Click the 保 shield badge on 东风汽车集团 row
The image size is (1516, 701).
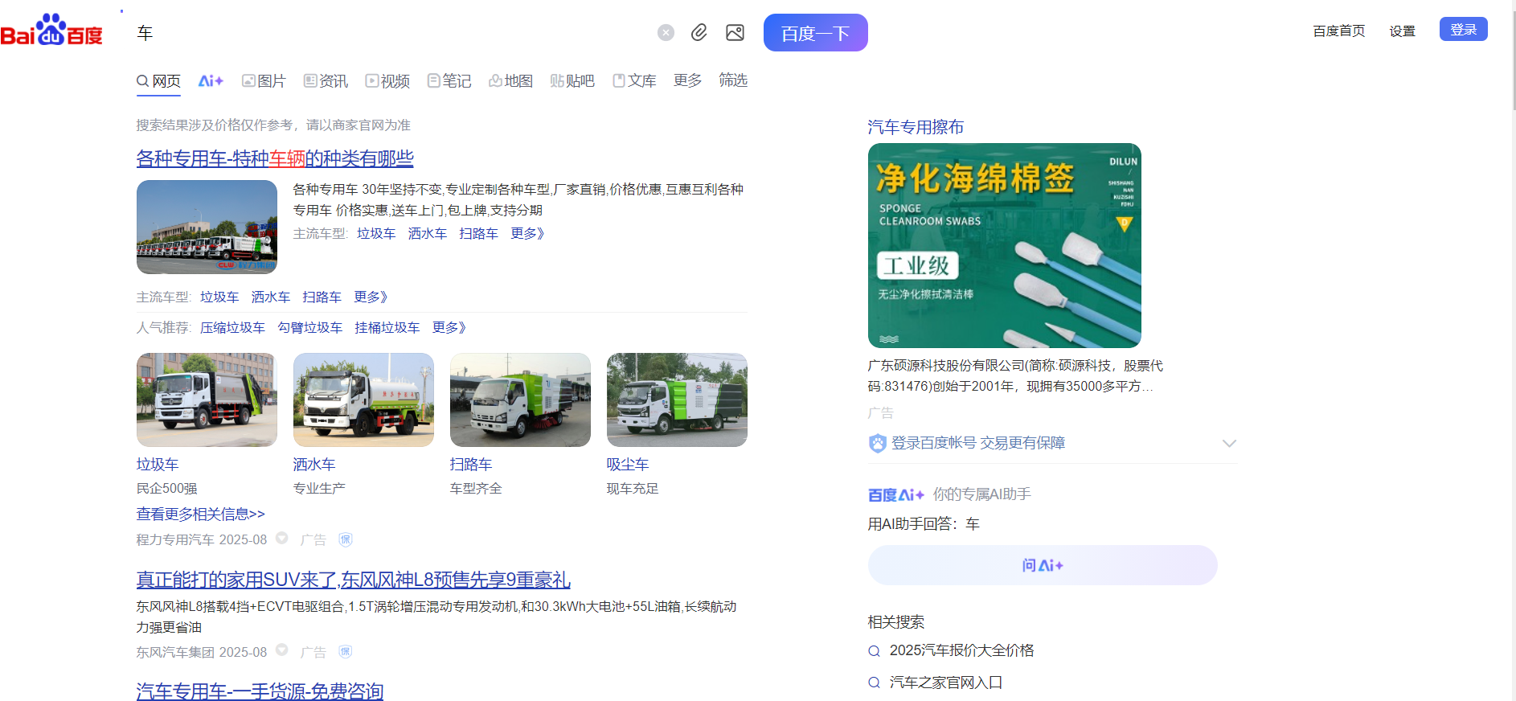pos(346,652)
